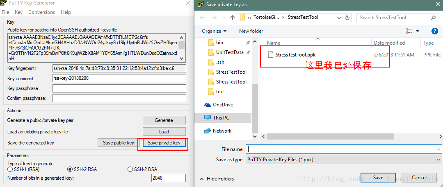Viewport: 443px width, 187px height.
Task: Click Load to open existing private key
Action: click(x=164, y=131)
